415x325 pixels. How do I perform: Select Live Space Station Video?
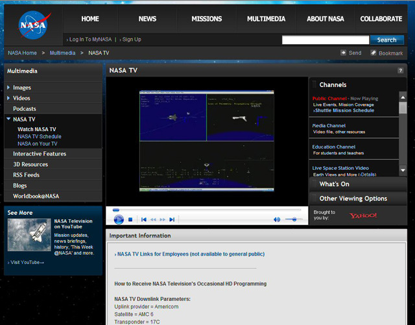click(340, 168)
